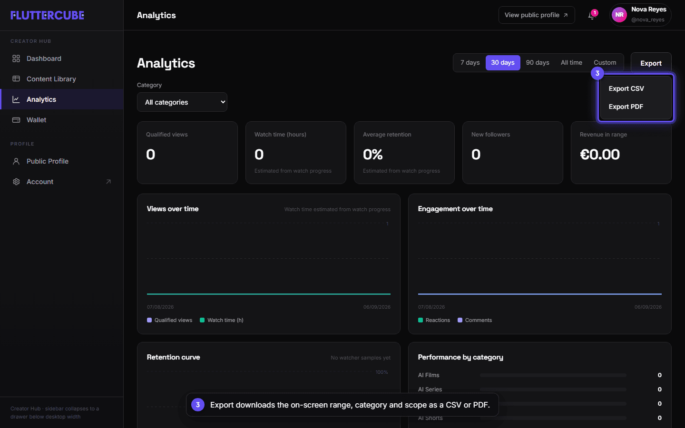Click the Dashboard grid icon
Image resolution: width=685 pixels, height=428 pixels.
[x=16, y=58]
